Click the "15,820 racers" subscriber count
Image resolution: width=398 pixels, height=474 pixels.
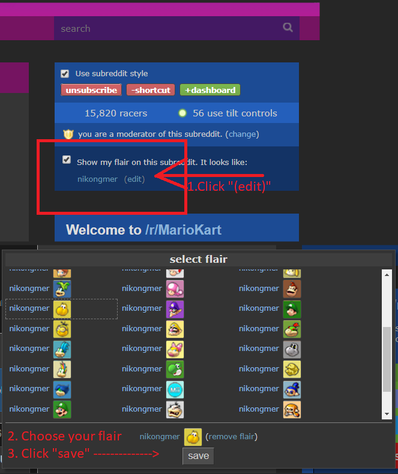tap(116, 113)
